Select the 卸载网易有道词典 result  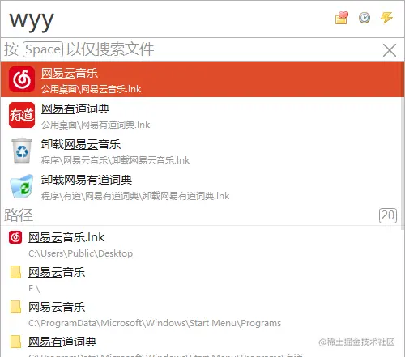201,187
